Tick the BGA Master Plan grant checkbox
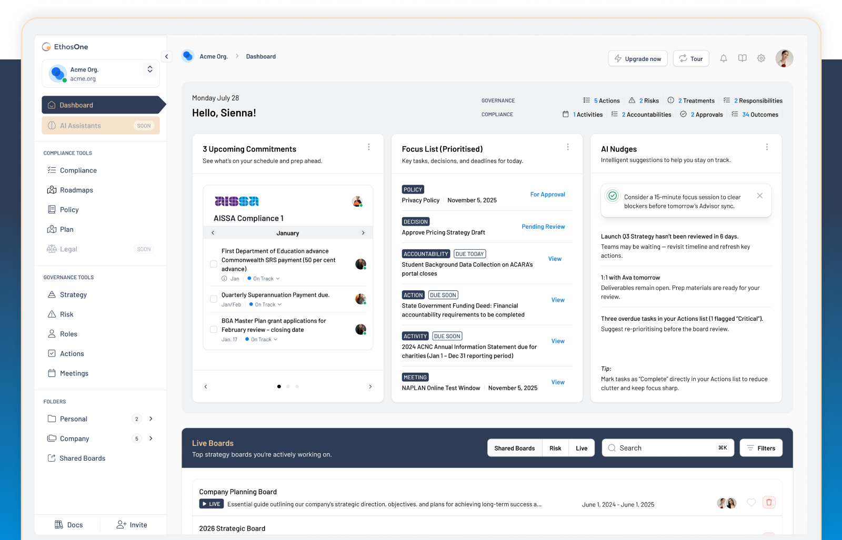 [x=214, y=330]
